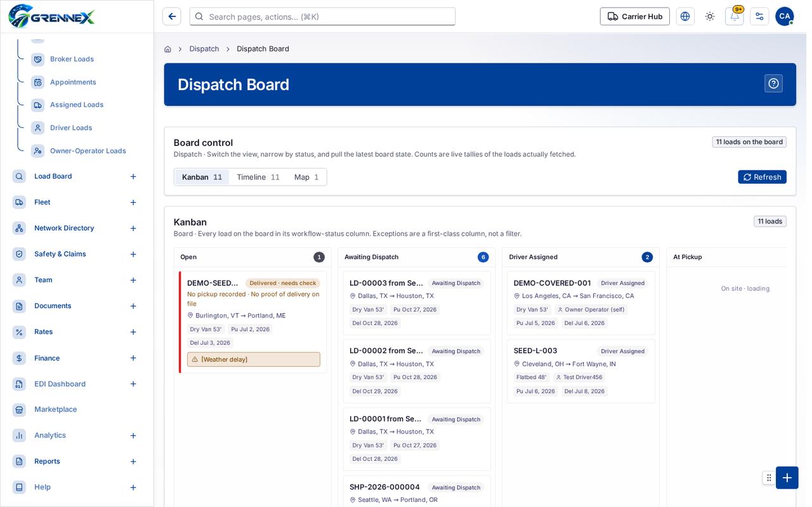Toggle light/dark theme sun icon
This screenshot has height=507, width=812.
(x=710, y=16)
